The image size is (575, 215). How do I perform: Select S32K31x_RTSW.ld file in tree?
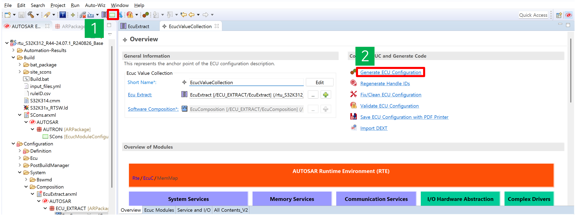pyautogui.click(x=49, y=108)
